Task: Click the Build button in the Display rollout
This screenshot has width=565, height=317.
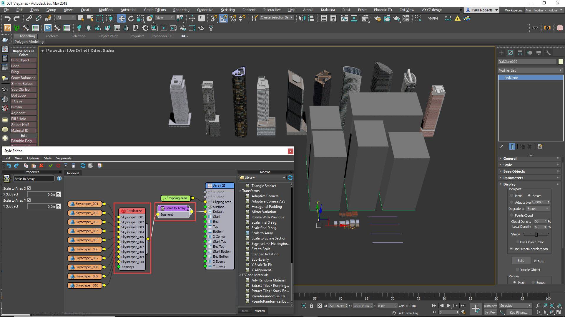Action: pos(521,261)
